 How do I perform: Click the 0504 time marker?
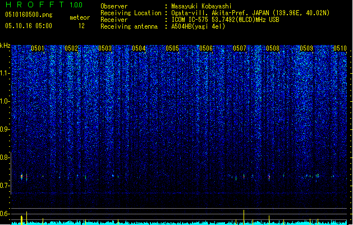click(139, 48)
